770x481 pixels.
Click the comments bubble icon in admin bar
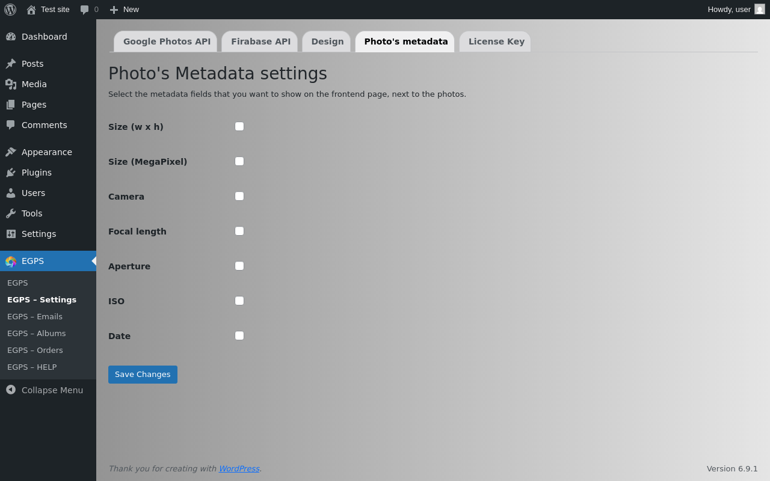[x=85, y=10]
